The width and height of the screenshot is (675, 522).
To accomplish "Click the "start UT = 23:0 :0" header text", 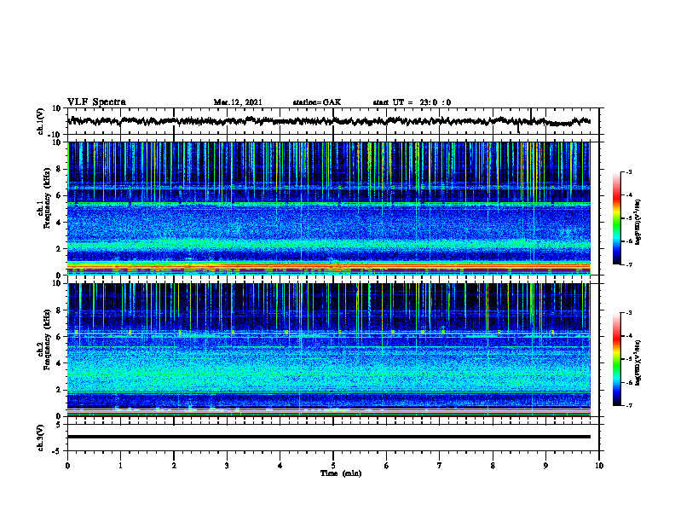I will click(x=412, y=102).
